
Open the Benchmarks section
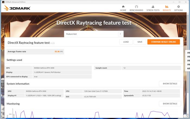point(136,8)
